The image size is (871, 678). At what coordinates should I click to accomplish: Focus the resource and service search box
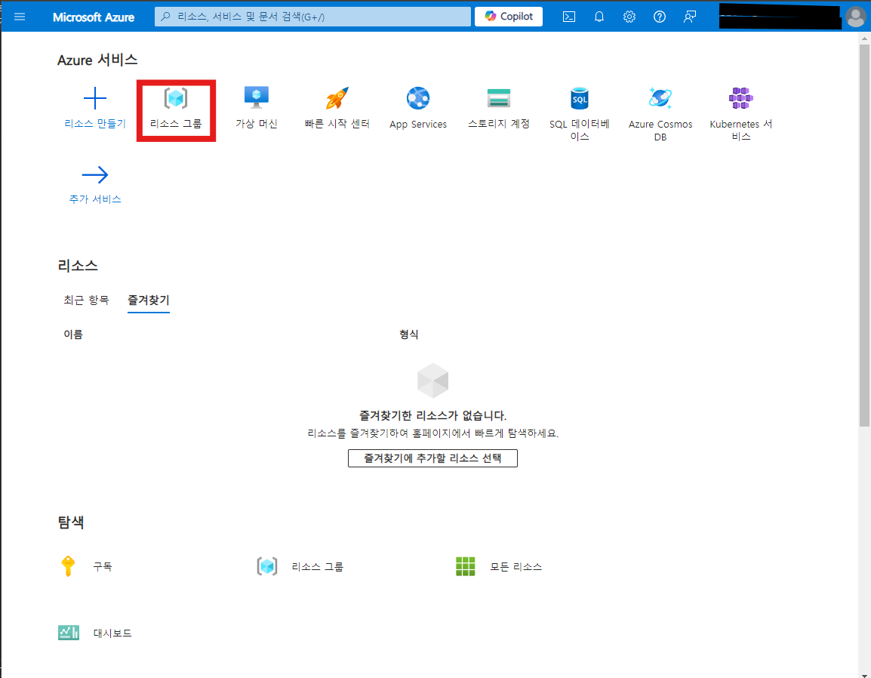312,17
